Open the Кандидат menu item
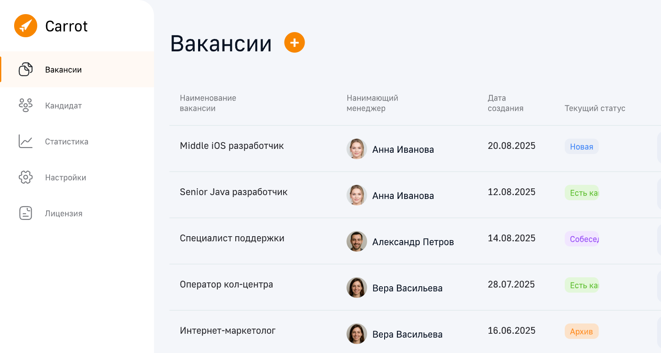The width and height of the screenshot is (661, 353). coord(77,105)
